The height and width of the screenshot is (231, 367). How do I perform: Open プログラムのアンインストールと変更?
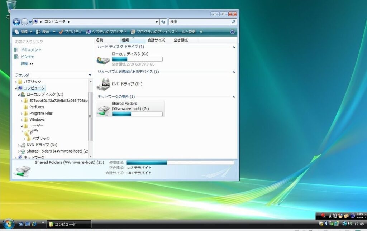[163, 32]
